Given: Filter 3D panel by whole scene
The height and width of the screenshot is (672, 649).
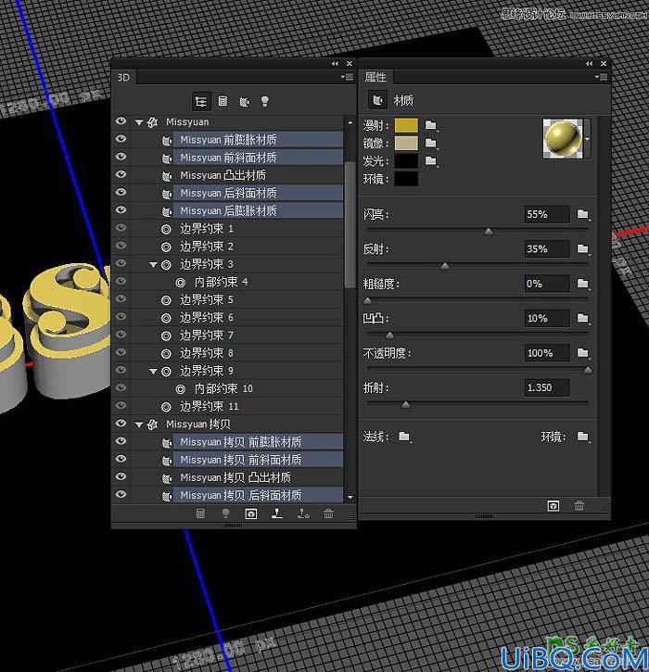Looking at the screenshot, I should click(200, 102).
